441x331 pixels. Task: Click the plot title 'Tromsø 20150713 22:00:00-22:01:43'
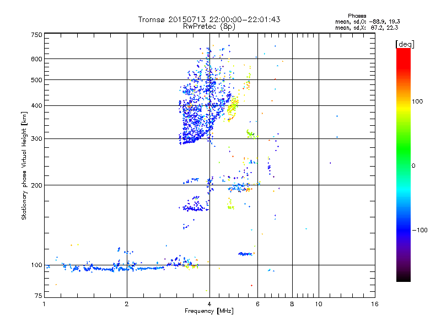click(x=209, y=19)
